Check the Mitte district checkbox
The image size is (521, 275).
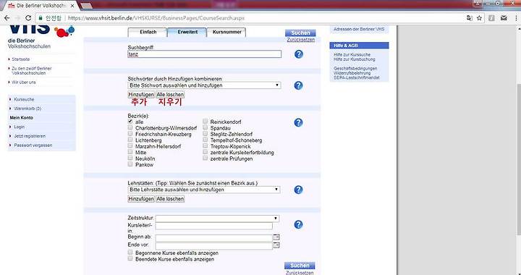(x=130, y=152)
